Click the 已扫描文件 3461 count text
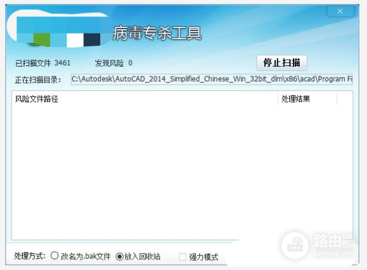Image resolution: width=367 pixels, height=270 pixels. pos(43,63)
